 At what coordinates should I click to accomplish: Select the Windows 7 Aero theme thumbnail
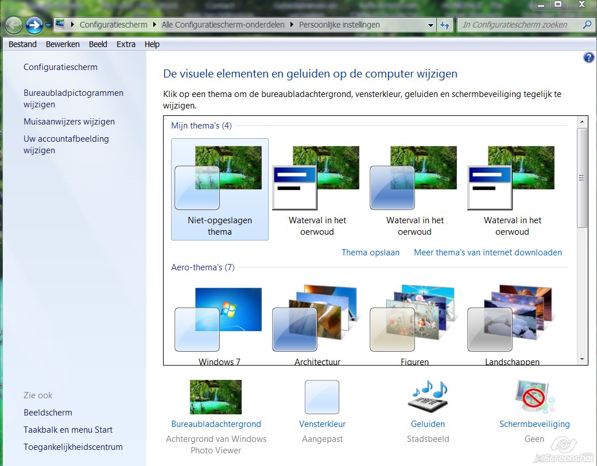[x=220, y=324]
